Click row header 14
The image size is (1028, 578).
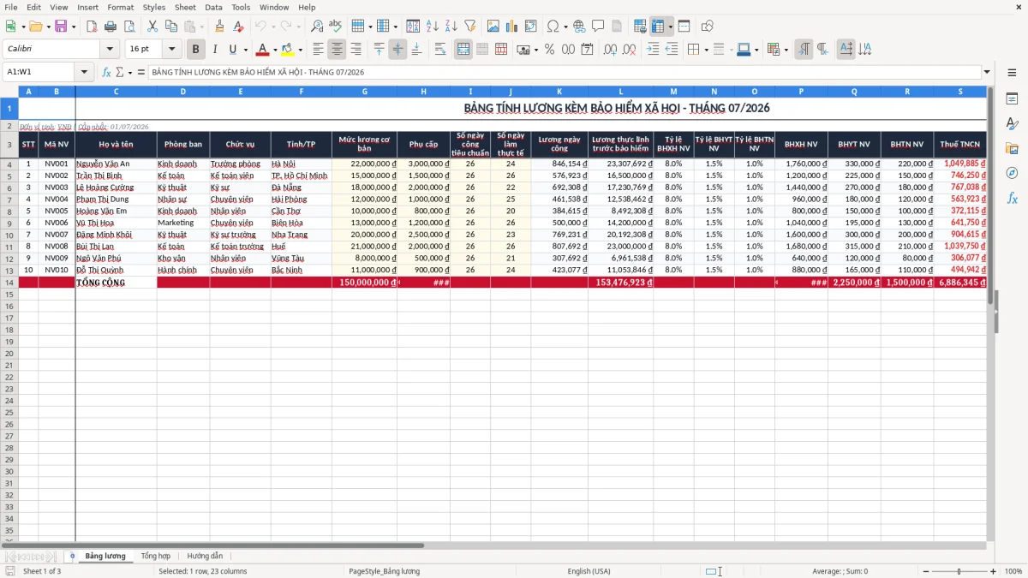tap(9, 283)
